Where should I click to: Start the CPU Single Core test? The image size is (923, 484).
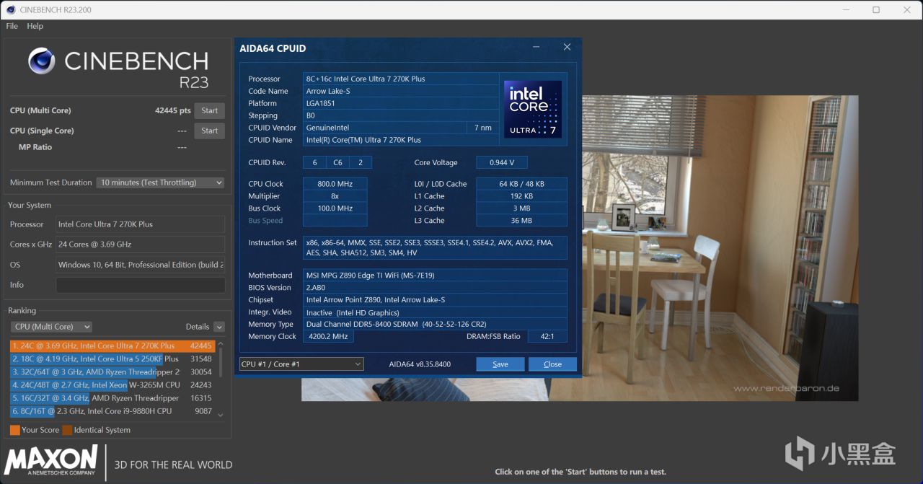point(210,131)
